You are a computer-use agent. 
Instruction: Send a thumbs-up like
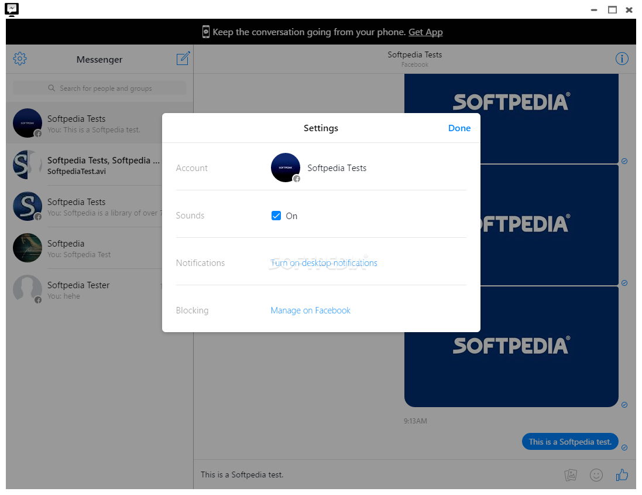[622, 474]
